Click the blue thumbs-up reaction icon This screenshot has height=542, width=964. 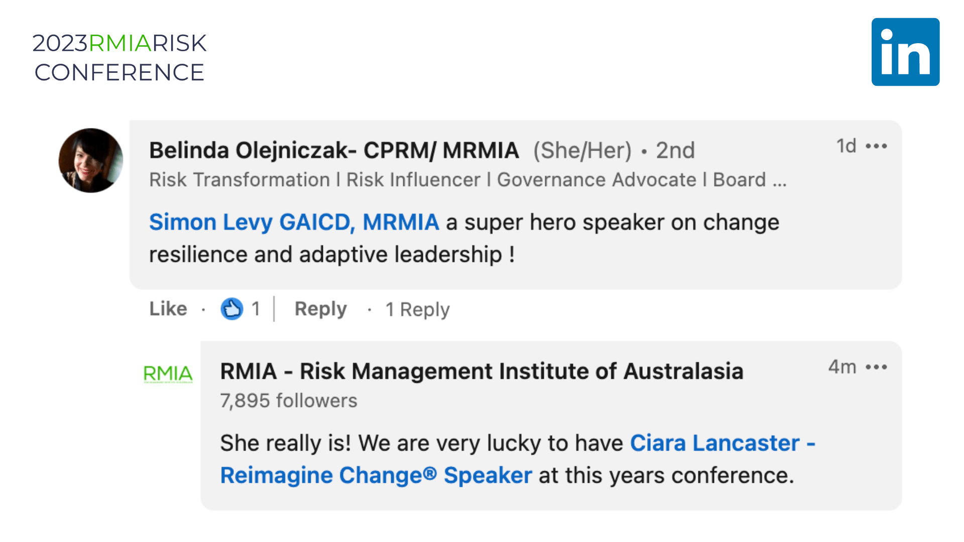click(231, 309)
